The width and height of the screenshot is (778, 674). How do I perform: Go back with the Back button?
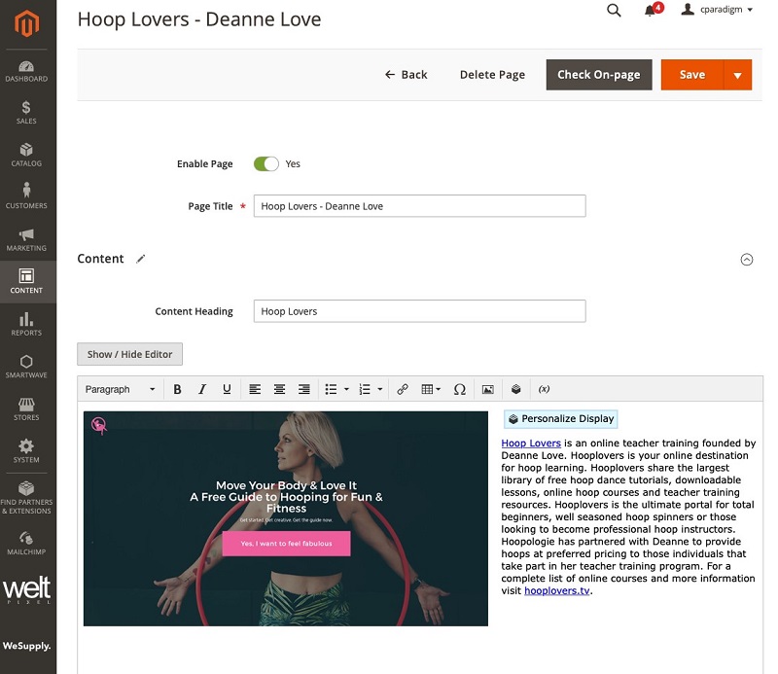(x=406, y=75)
